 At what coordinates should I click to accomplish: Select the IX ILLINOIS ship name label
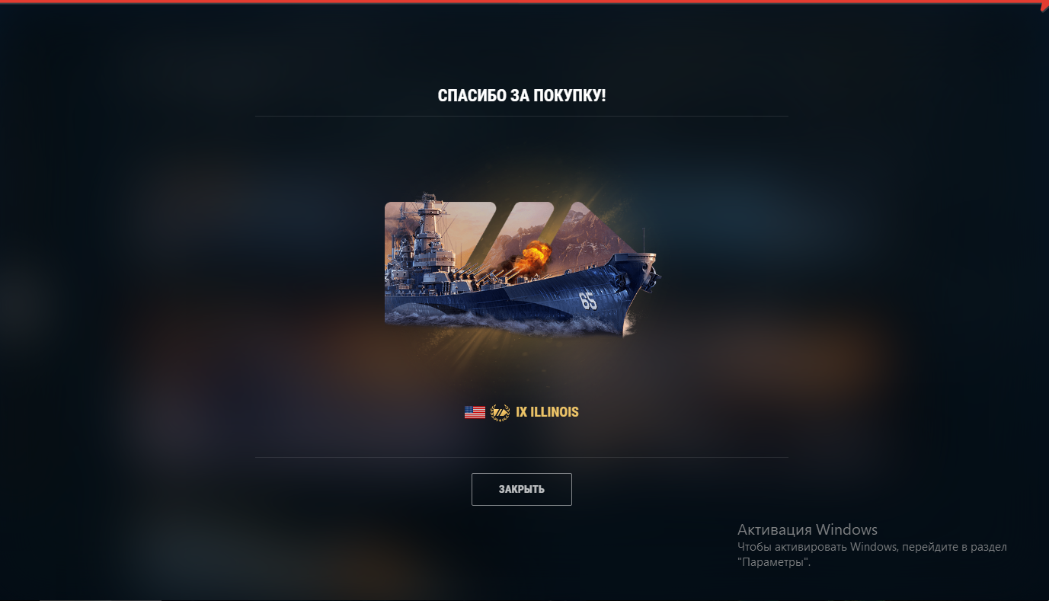pos(547,412)
